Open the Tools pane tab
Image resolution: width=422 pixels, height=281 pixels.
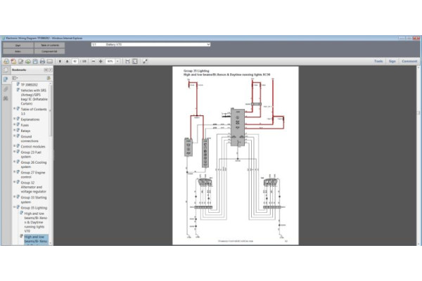378,61
